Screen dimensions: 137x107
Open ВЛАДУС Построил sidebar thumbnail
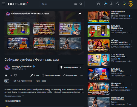(x=99, y=31)
